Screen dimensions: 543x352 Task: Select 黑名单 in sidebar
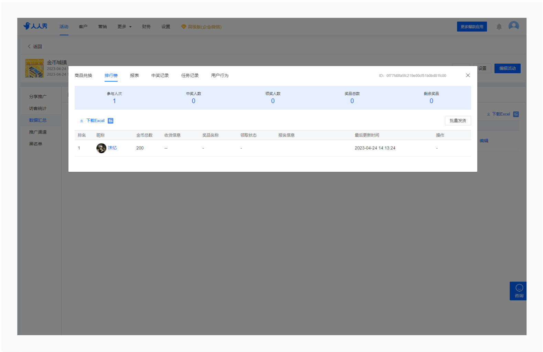pyautogui.click(x=35, y=144)
